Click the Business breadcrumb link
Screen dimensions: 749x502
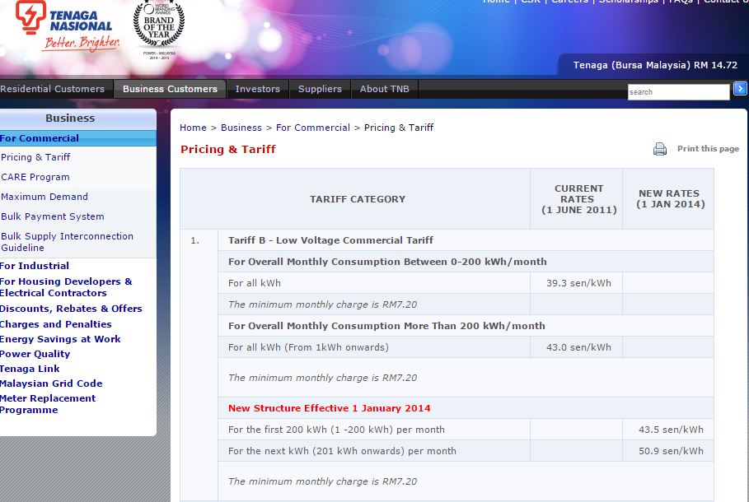(x=241, y=128)
